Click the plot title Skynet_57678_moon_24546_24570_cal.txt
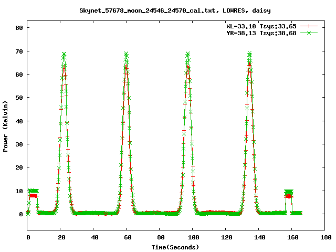 point(148,10)
